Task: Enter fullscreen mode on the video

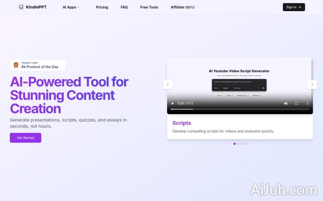Action: pyautogui.click(x=297, y=104)
